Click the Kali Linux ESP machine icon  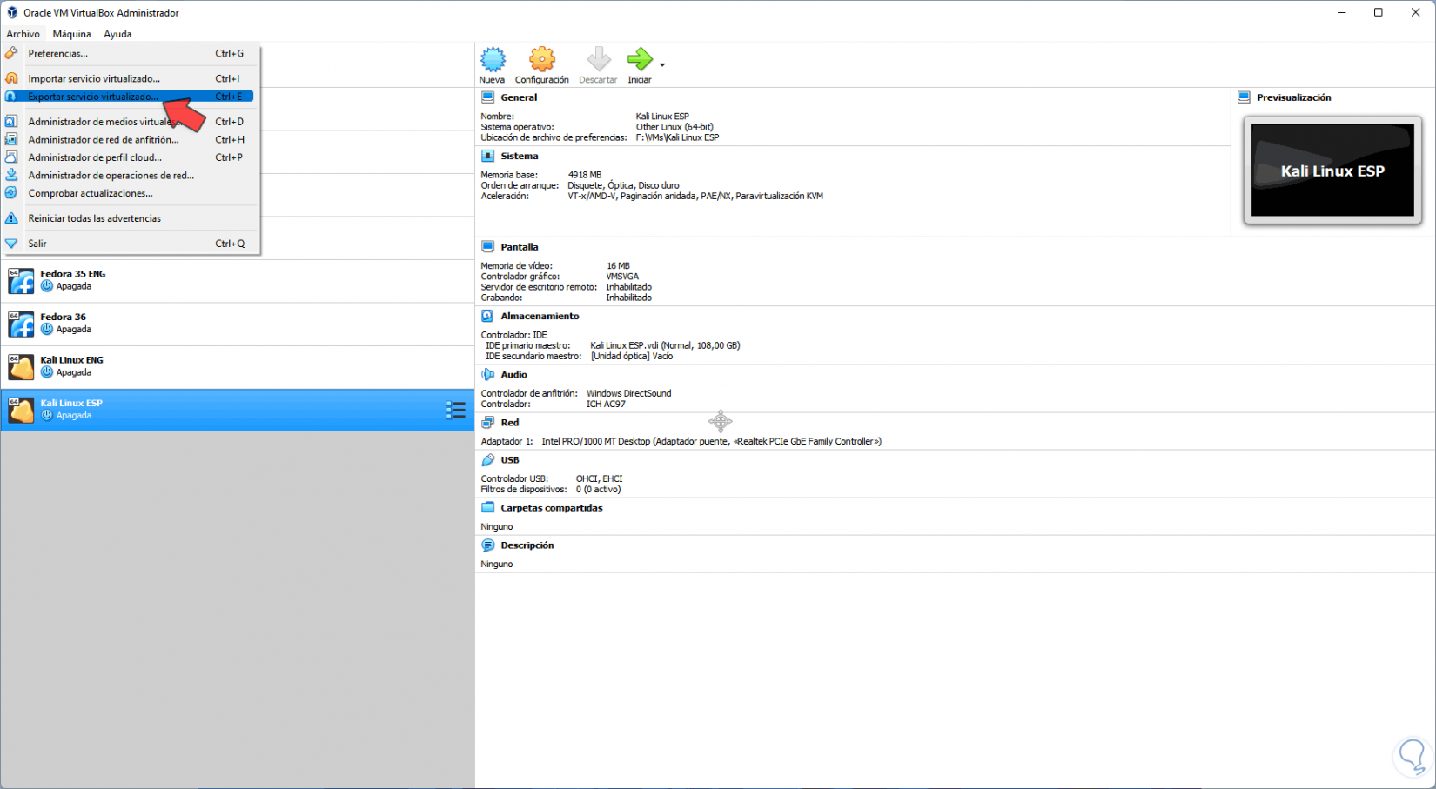pos(21,410)
